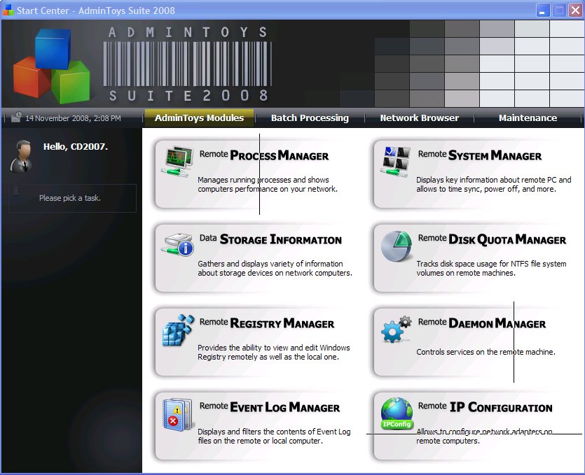Click the AdminToys colored cubes logo
Viewport: 585px width, 475px height.
click(52, 66)
